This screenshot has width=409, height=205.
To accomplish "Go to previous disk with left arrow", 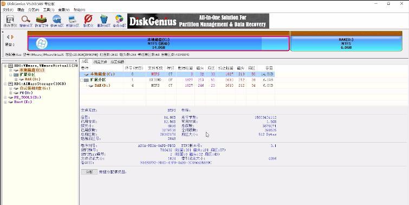I will [8, 37].
